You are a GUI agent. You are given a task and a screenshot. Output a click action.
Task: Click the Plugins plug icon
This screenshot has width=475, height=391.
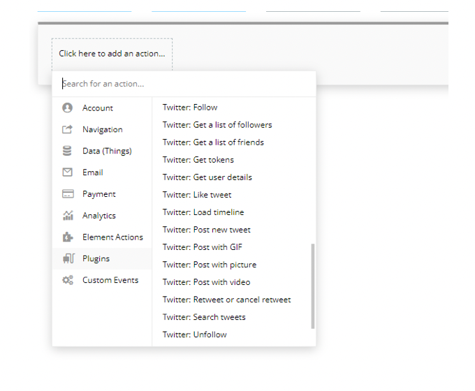coord(68,258)
